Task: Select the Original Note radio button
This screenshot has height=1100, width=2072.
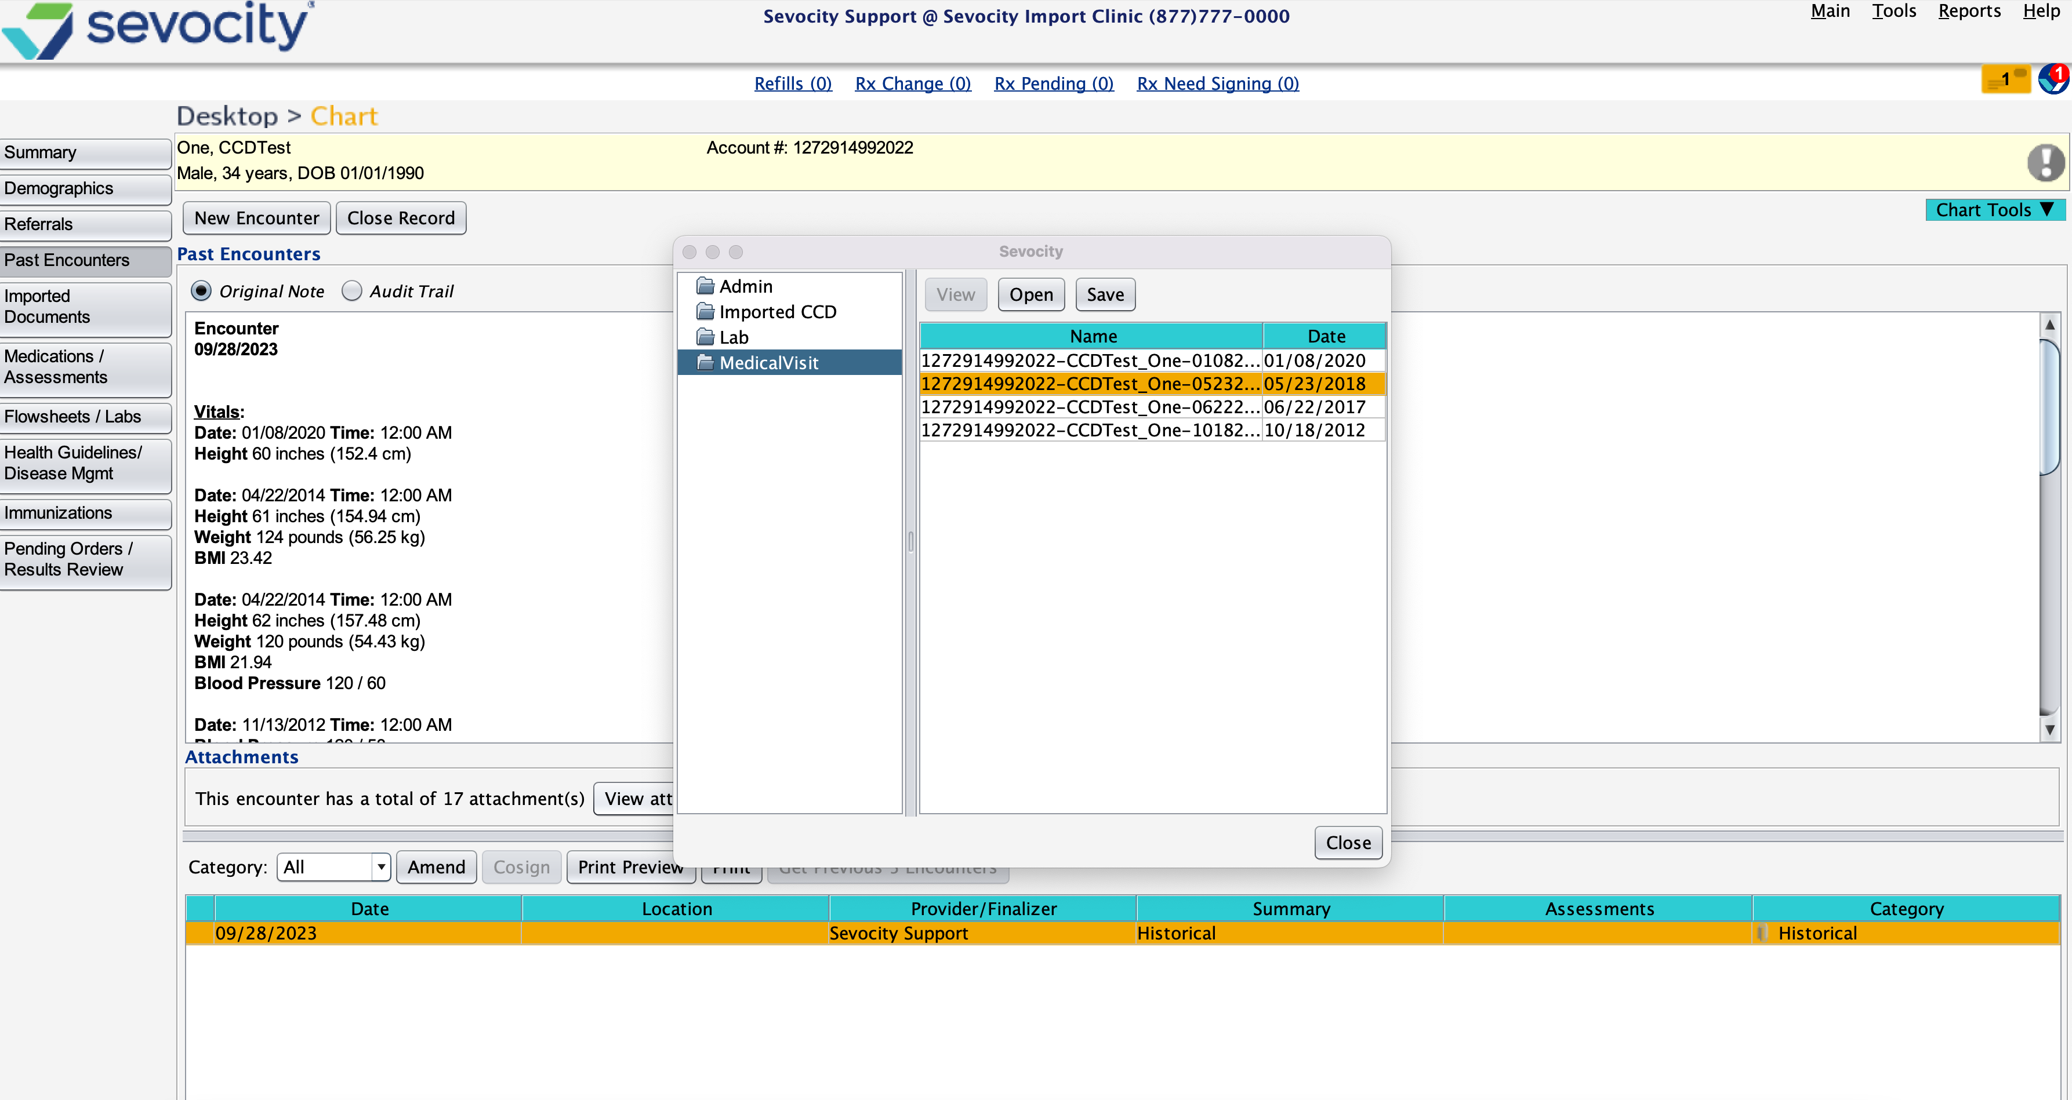Action: (201, 291)
